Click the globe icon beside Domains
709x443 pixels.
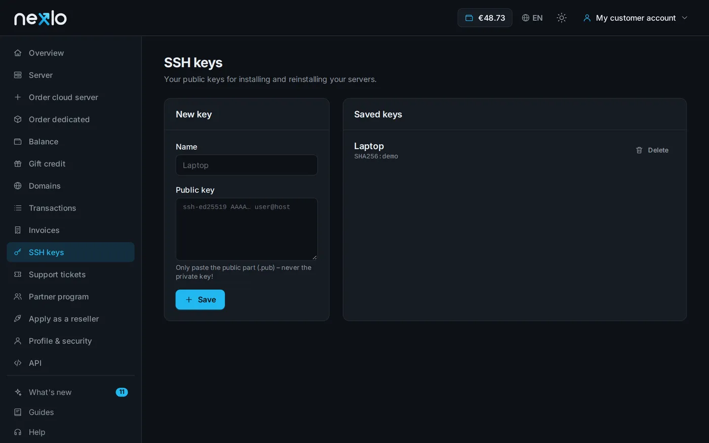[18, 186]
